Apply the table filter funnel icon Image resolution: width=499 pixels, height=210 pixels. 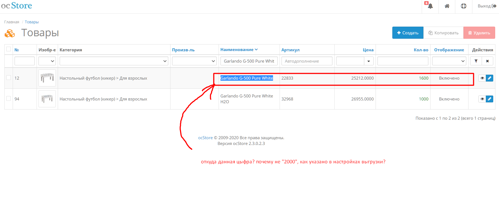(x=476, y=61)
